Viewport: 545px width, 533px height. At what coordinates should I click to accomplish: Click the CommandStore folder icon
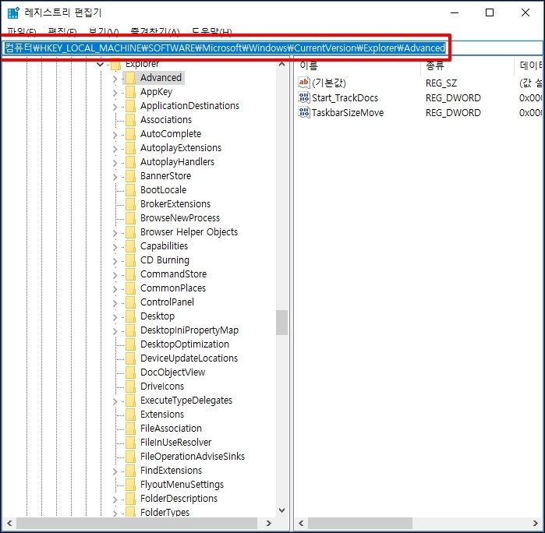130,274
